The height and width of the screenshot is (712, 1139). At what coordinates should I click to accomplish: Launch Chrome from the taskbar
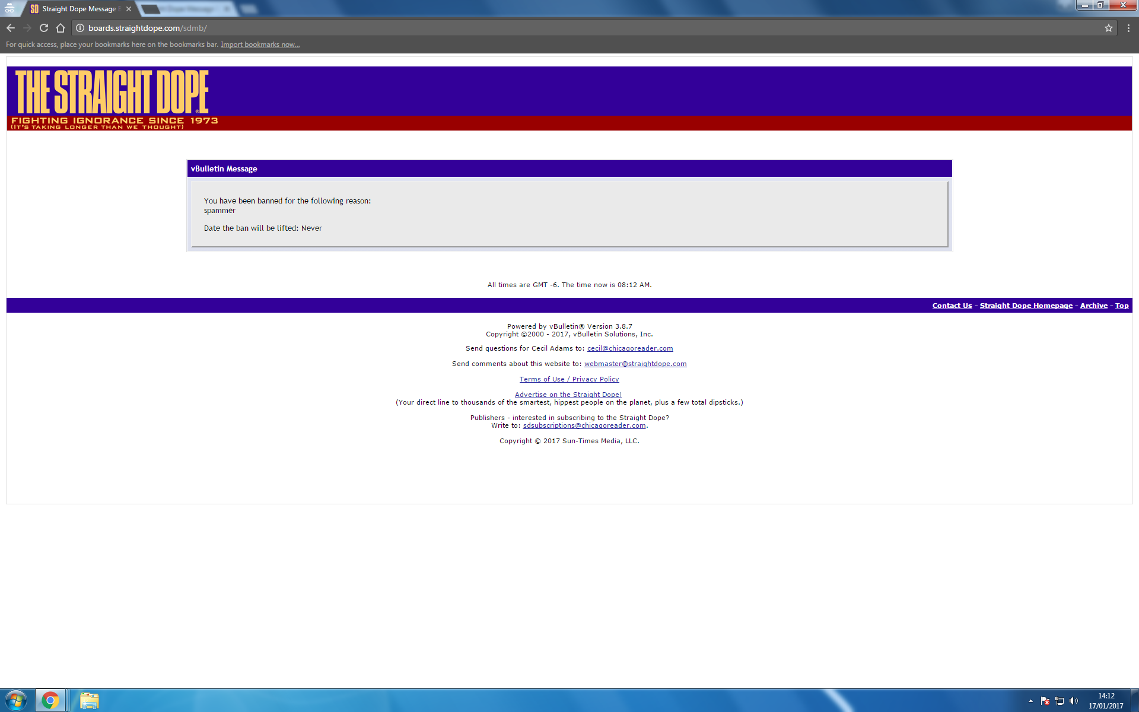point(50,700)
